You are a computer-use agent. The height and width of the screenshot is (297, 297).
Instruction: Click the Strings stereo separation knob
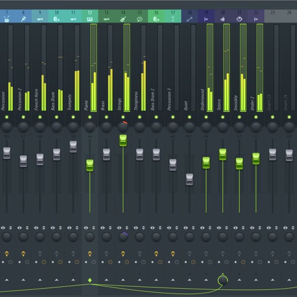tap(123, 236)
